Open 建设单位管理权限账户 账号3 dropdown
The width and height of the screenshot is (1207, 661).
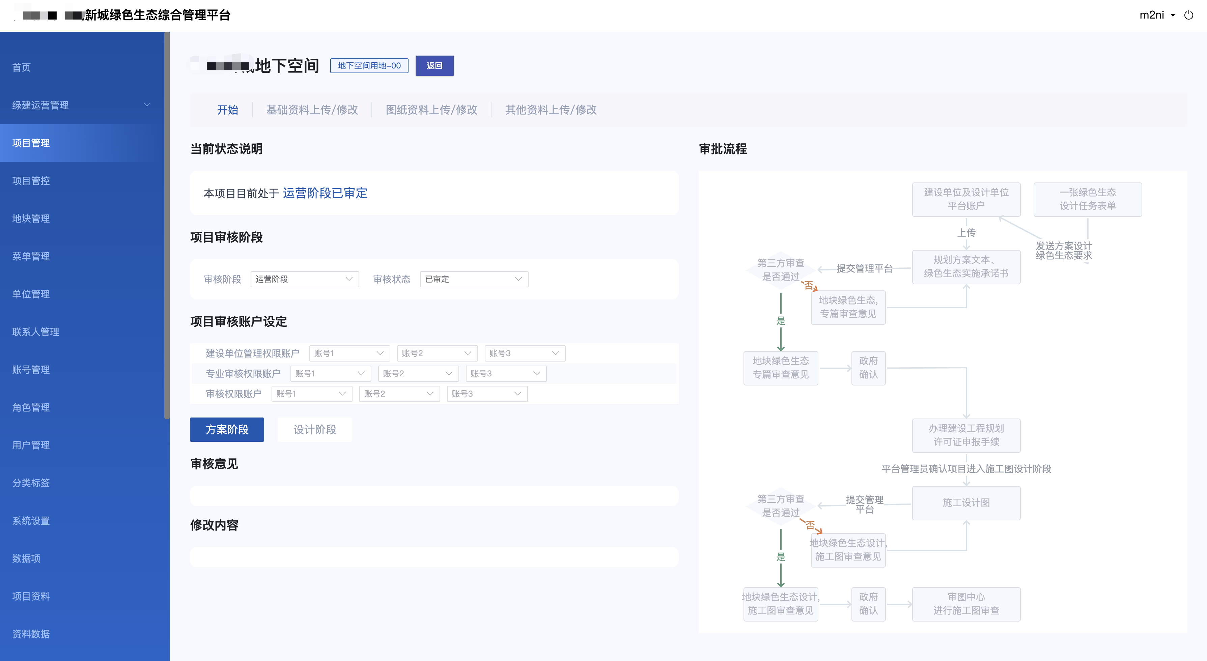coord(525,353)
